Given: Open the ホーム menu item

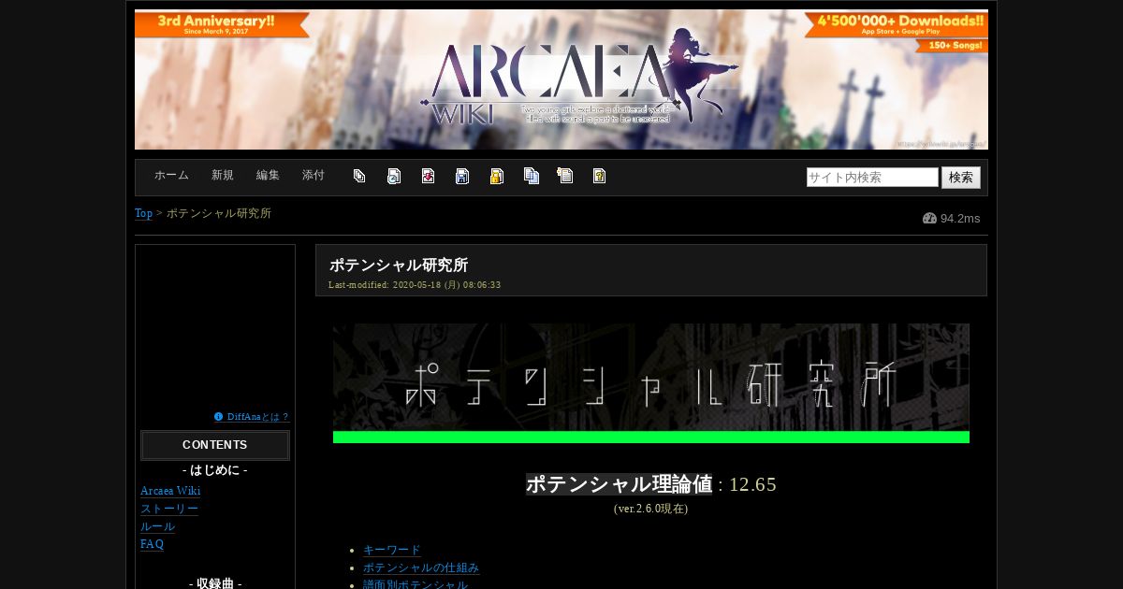Looking at the screenshot, I should point(171,176).
